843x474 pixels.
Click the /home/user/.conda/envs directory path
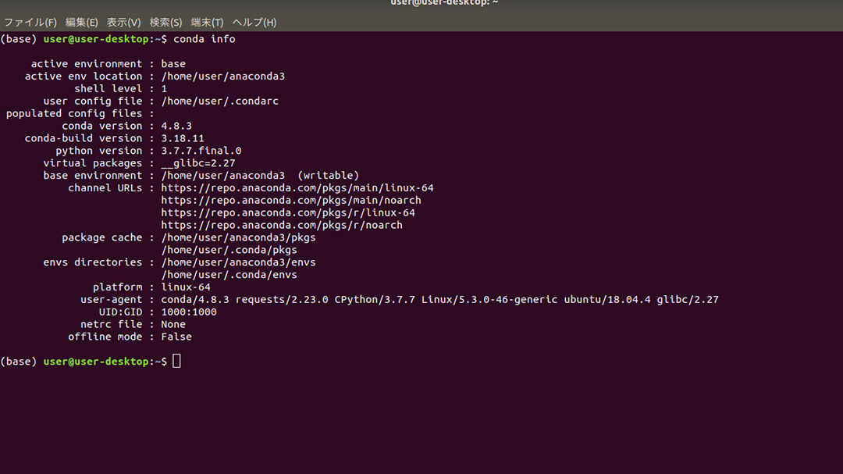pyautogui.click(x=229, y=274)
